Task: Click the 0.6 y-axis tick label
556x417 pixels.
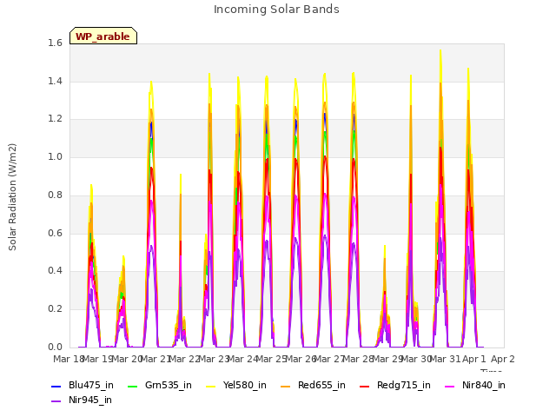Action: pos(55,233)
